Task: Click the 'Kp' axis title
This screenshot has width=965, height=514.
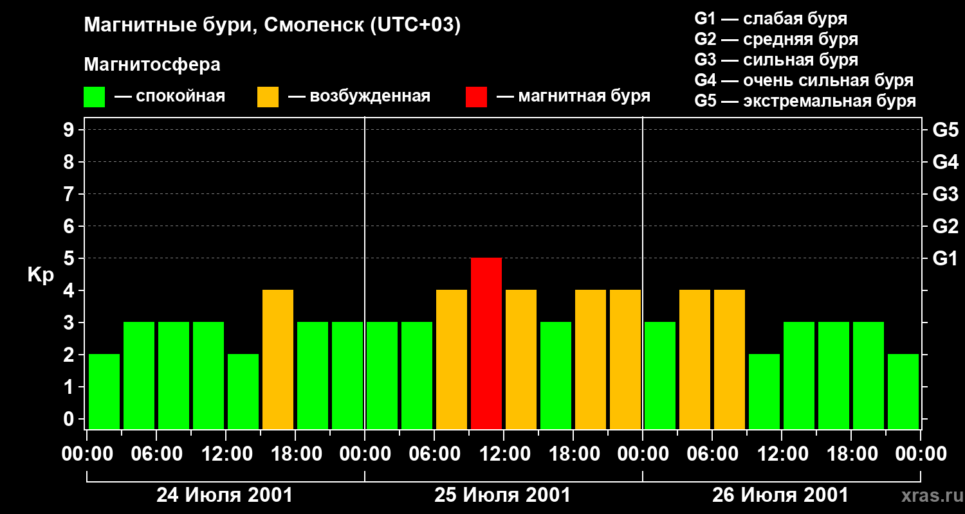Action: click(x=40, y=275)
